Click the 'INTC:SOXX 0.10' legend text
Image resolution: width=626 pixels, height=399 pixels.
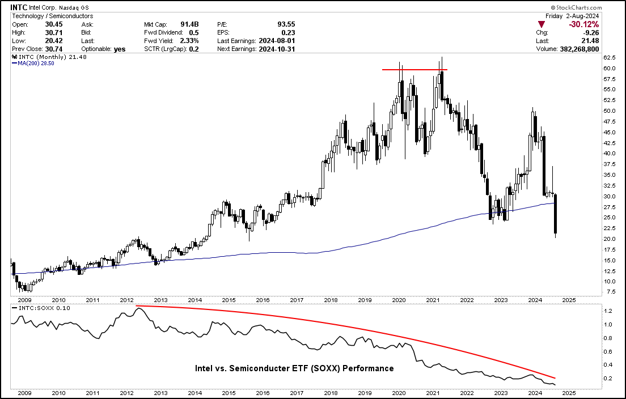pos(44,308)
